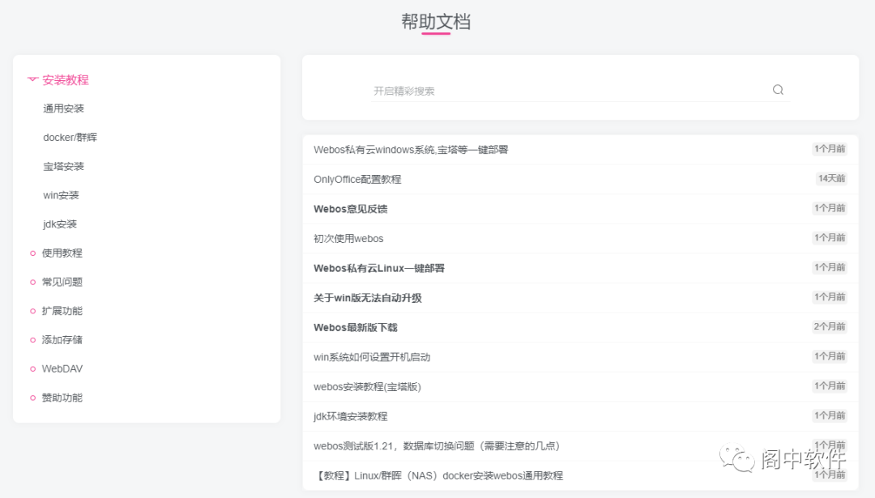Open the 安装教程 category heading
The height and width of the screenshot is (498, 875).
[66, 79]
